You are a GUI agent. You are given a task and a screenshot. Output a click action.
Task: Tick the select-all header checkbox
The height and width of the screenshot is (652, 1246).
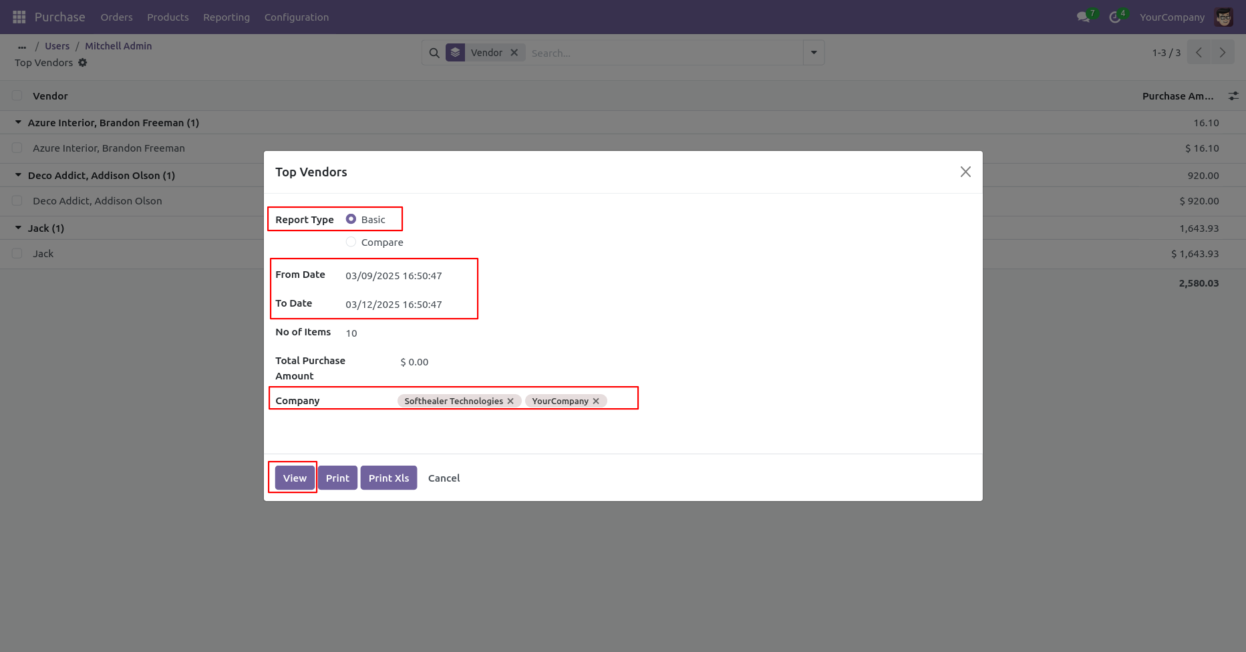(x=17, y=96)
